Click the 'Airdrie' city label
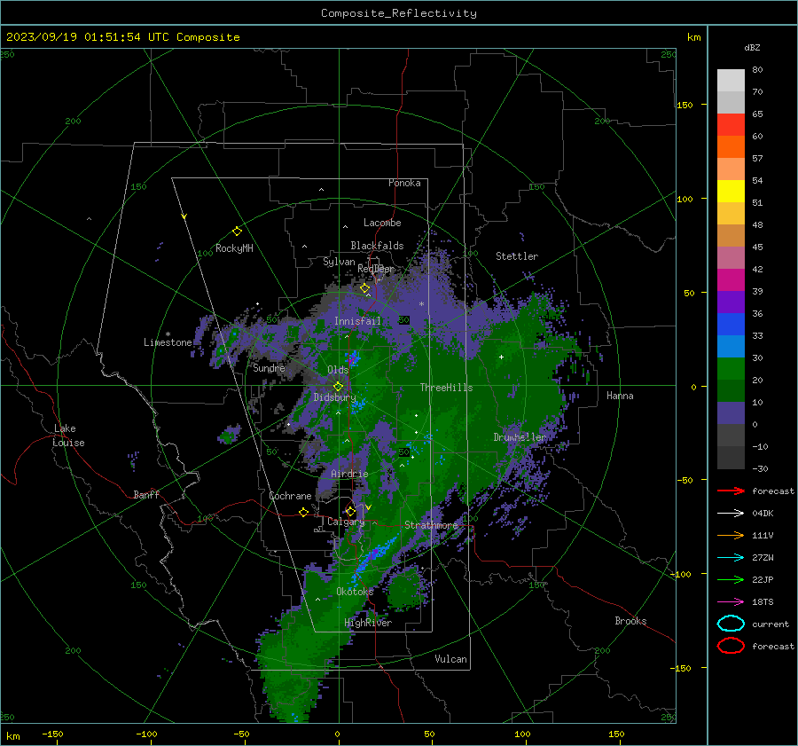 [349, 474]
